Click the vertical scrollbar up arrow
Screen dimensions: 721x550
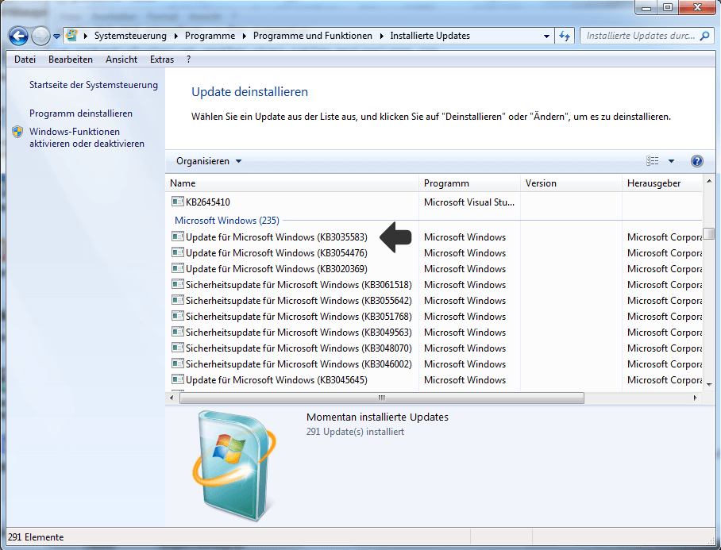point(708,182)
